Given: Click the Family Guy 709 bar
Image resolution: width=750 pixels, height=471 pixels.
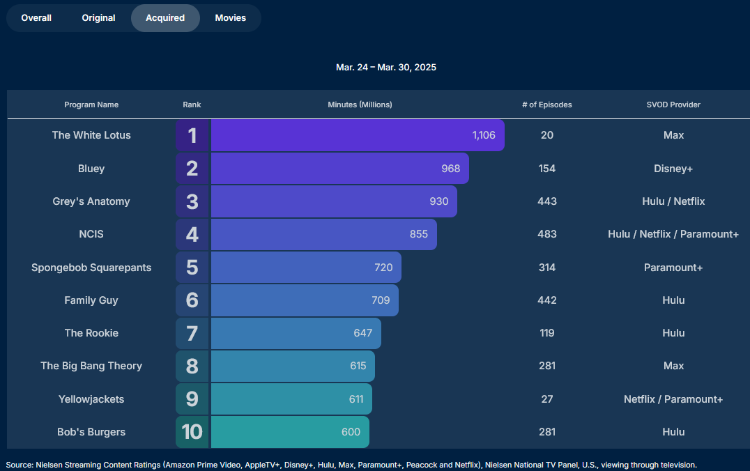Looking at the screenshot, I should (x=305, y=300).
